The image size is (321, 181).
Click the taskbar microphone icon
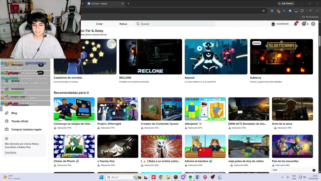tap(288, 177)
